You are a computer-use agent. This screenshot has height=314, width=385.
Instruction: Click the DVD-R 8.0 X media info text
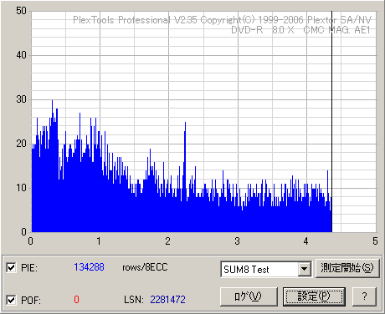tap(263, 30)
